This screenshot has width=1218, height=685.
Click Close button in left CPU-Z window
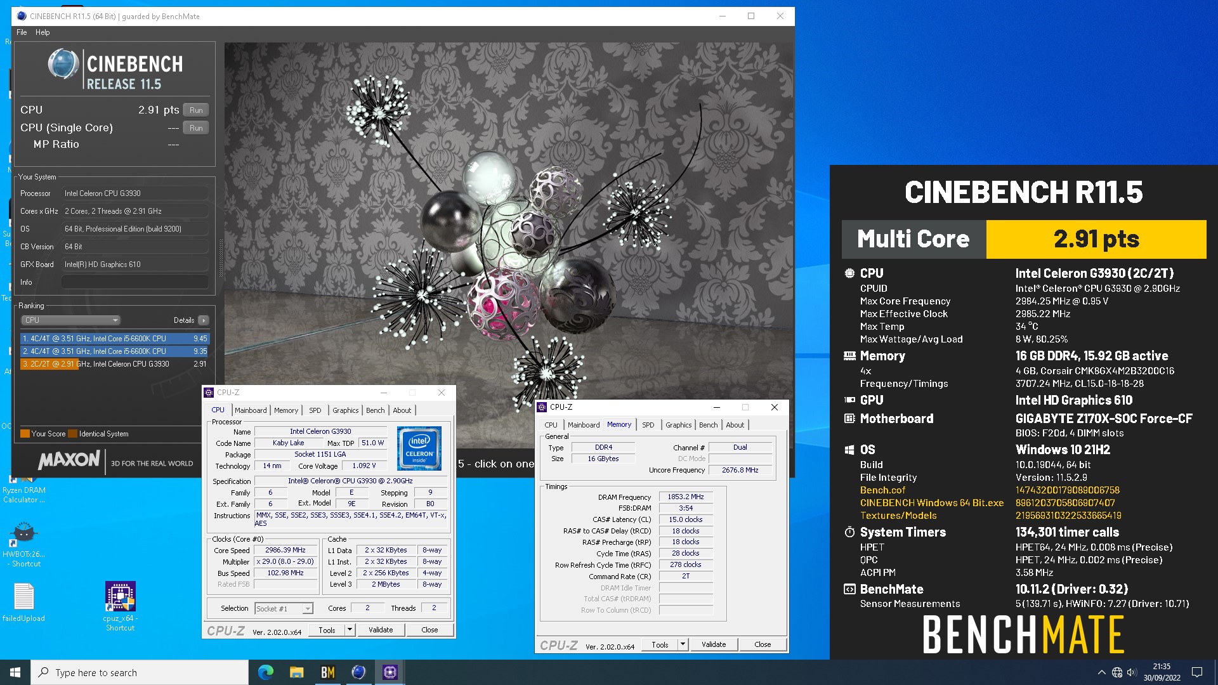click(x=429, y=630)
